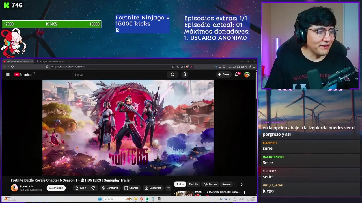Click the green KICKS goal progress bar
The height and width of the screenshot is (203, 362).
click(51, 24)
